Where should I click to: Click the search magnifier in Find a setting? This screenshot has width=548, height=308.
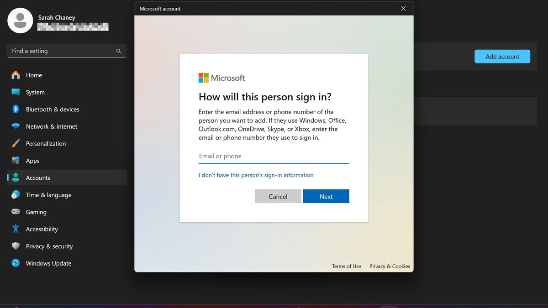pyautogui.click(x=118, y=51)
